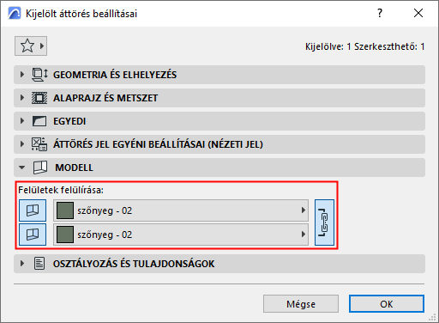Click the second szőnyeg - 02 color swatch
This screenshot has height=323, width=439.
(65, 235)
